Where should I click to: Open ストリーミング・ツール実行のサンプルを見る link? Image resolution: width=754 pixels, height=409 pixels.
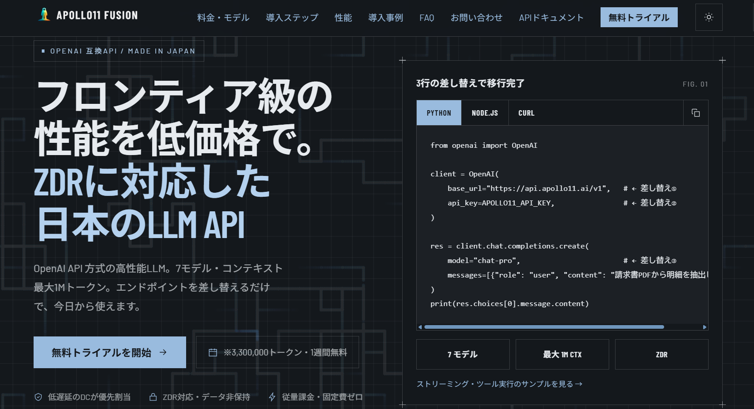(499, 384)
